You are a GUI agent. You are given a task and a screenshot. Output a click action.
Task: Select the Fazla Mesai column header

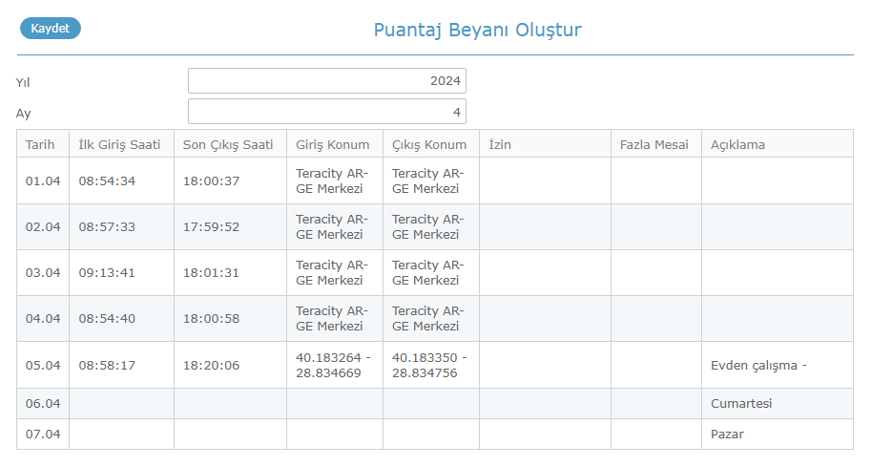click(x=656, y=144)
